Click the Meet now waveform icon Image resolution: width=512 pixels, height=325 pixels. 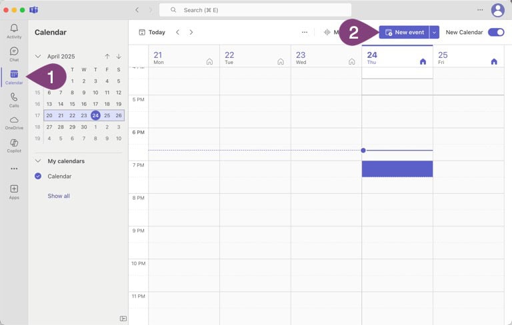tap(327, 32)
